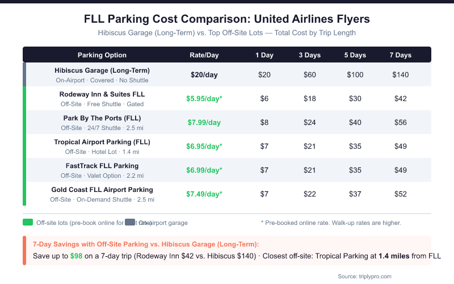The width and height of the screenshot is (454, 284).
Task: Click the $20/day Hibiscus Garage rate
Action: 204,74
